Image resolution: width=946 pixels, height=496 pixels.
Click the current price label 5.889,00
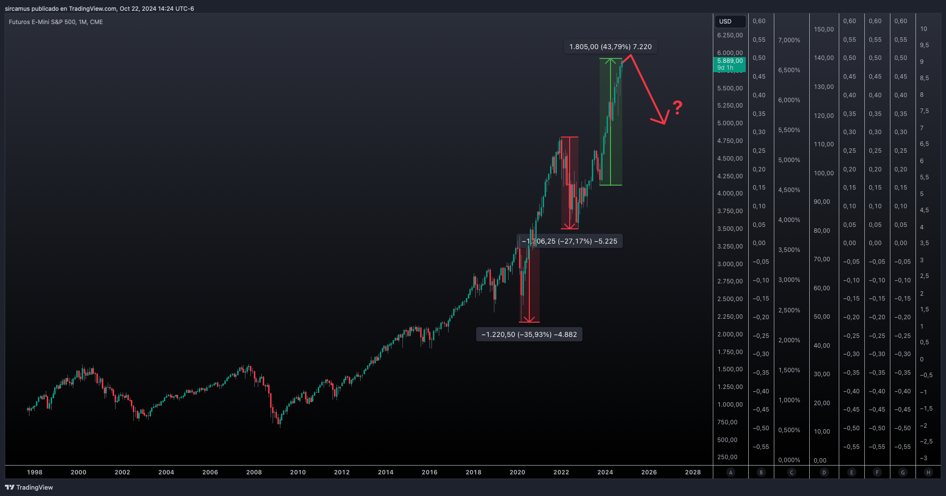click(x=730, y=61)
